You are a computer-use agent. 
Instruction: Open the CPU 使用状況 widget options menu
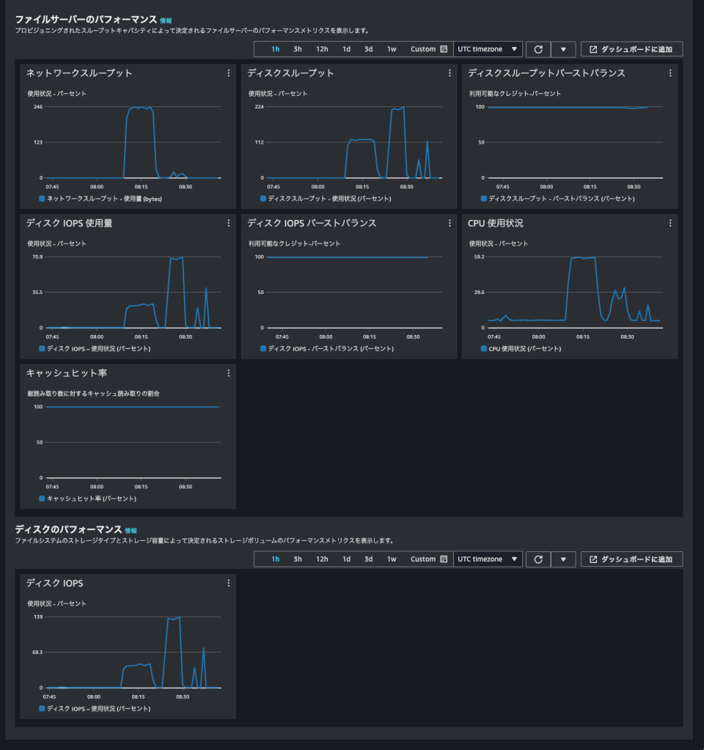point(670,223)
